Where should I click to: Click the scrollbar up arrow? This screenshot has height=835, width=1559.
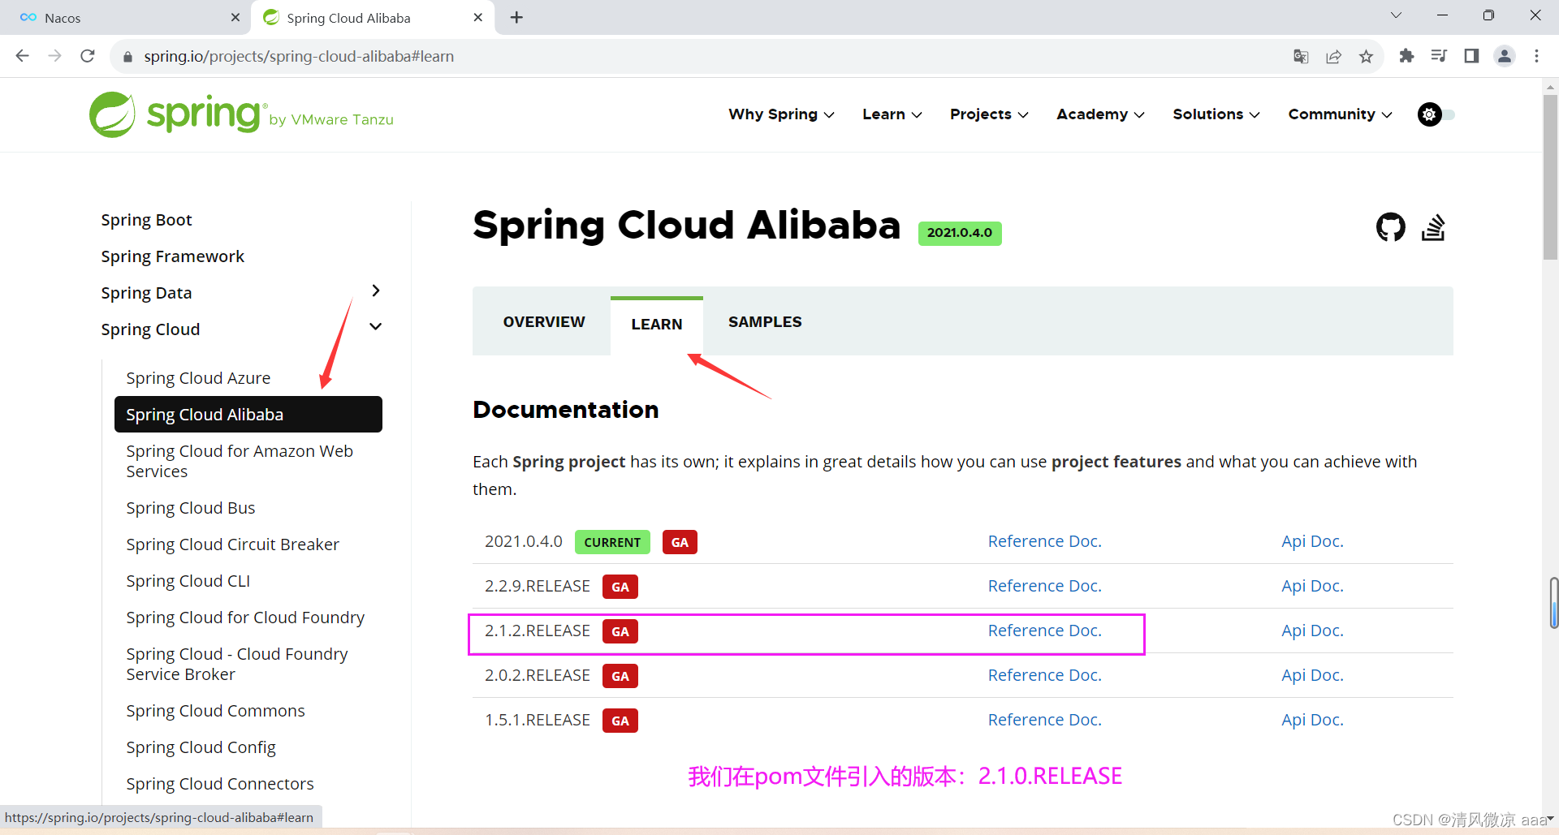(x=1550, y=87)
